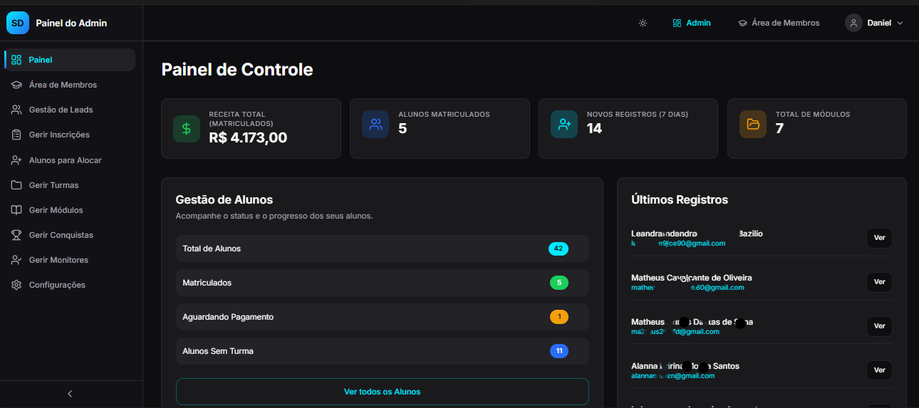Click the cyan Total de Alunos badge

[559, 249]
